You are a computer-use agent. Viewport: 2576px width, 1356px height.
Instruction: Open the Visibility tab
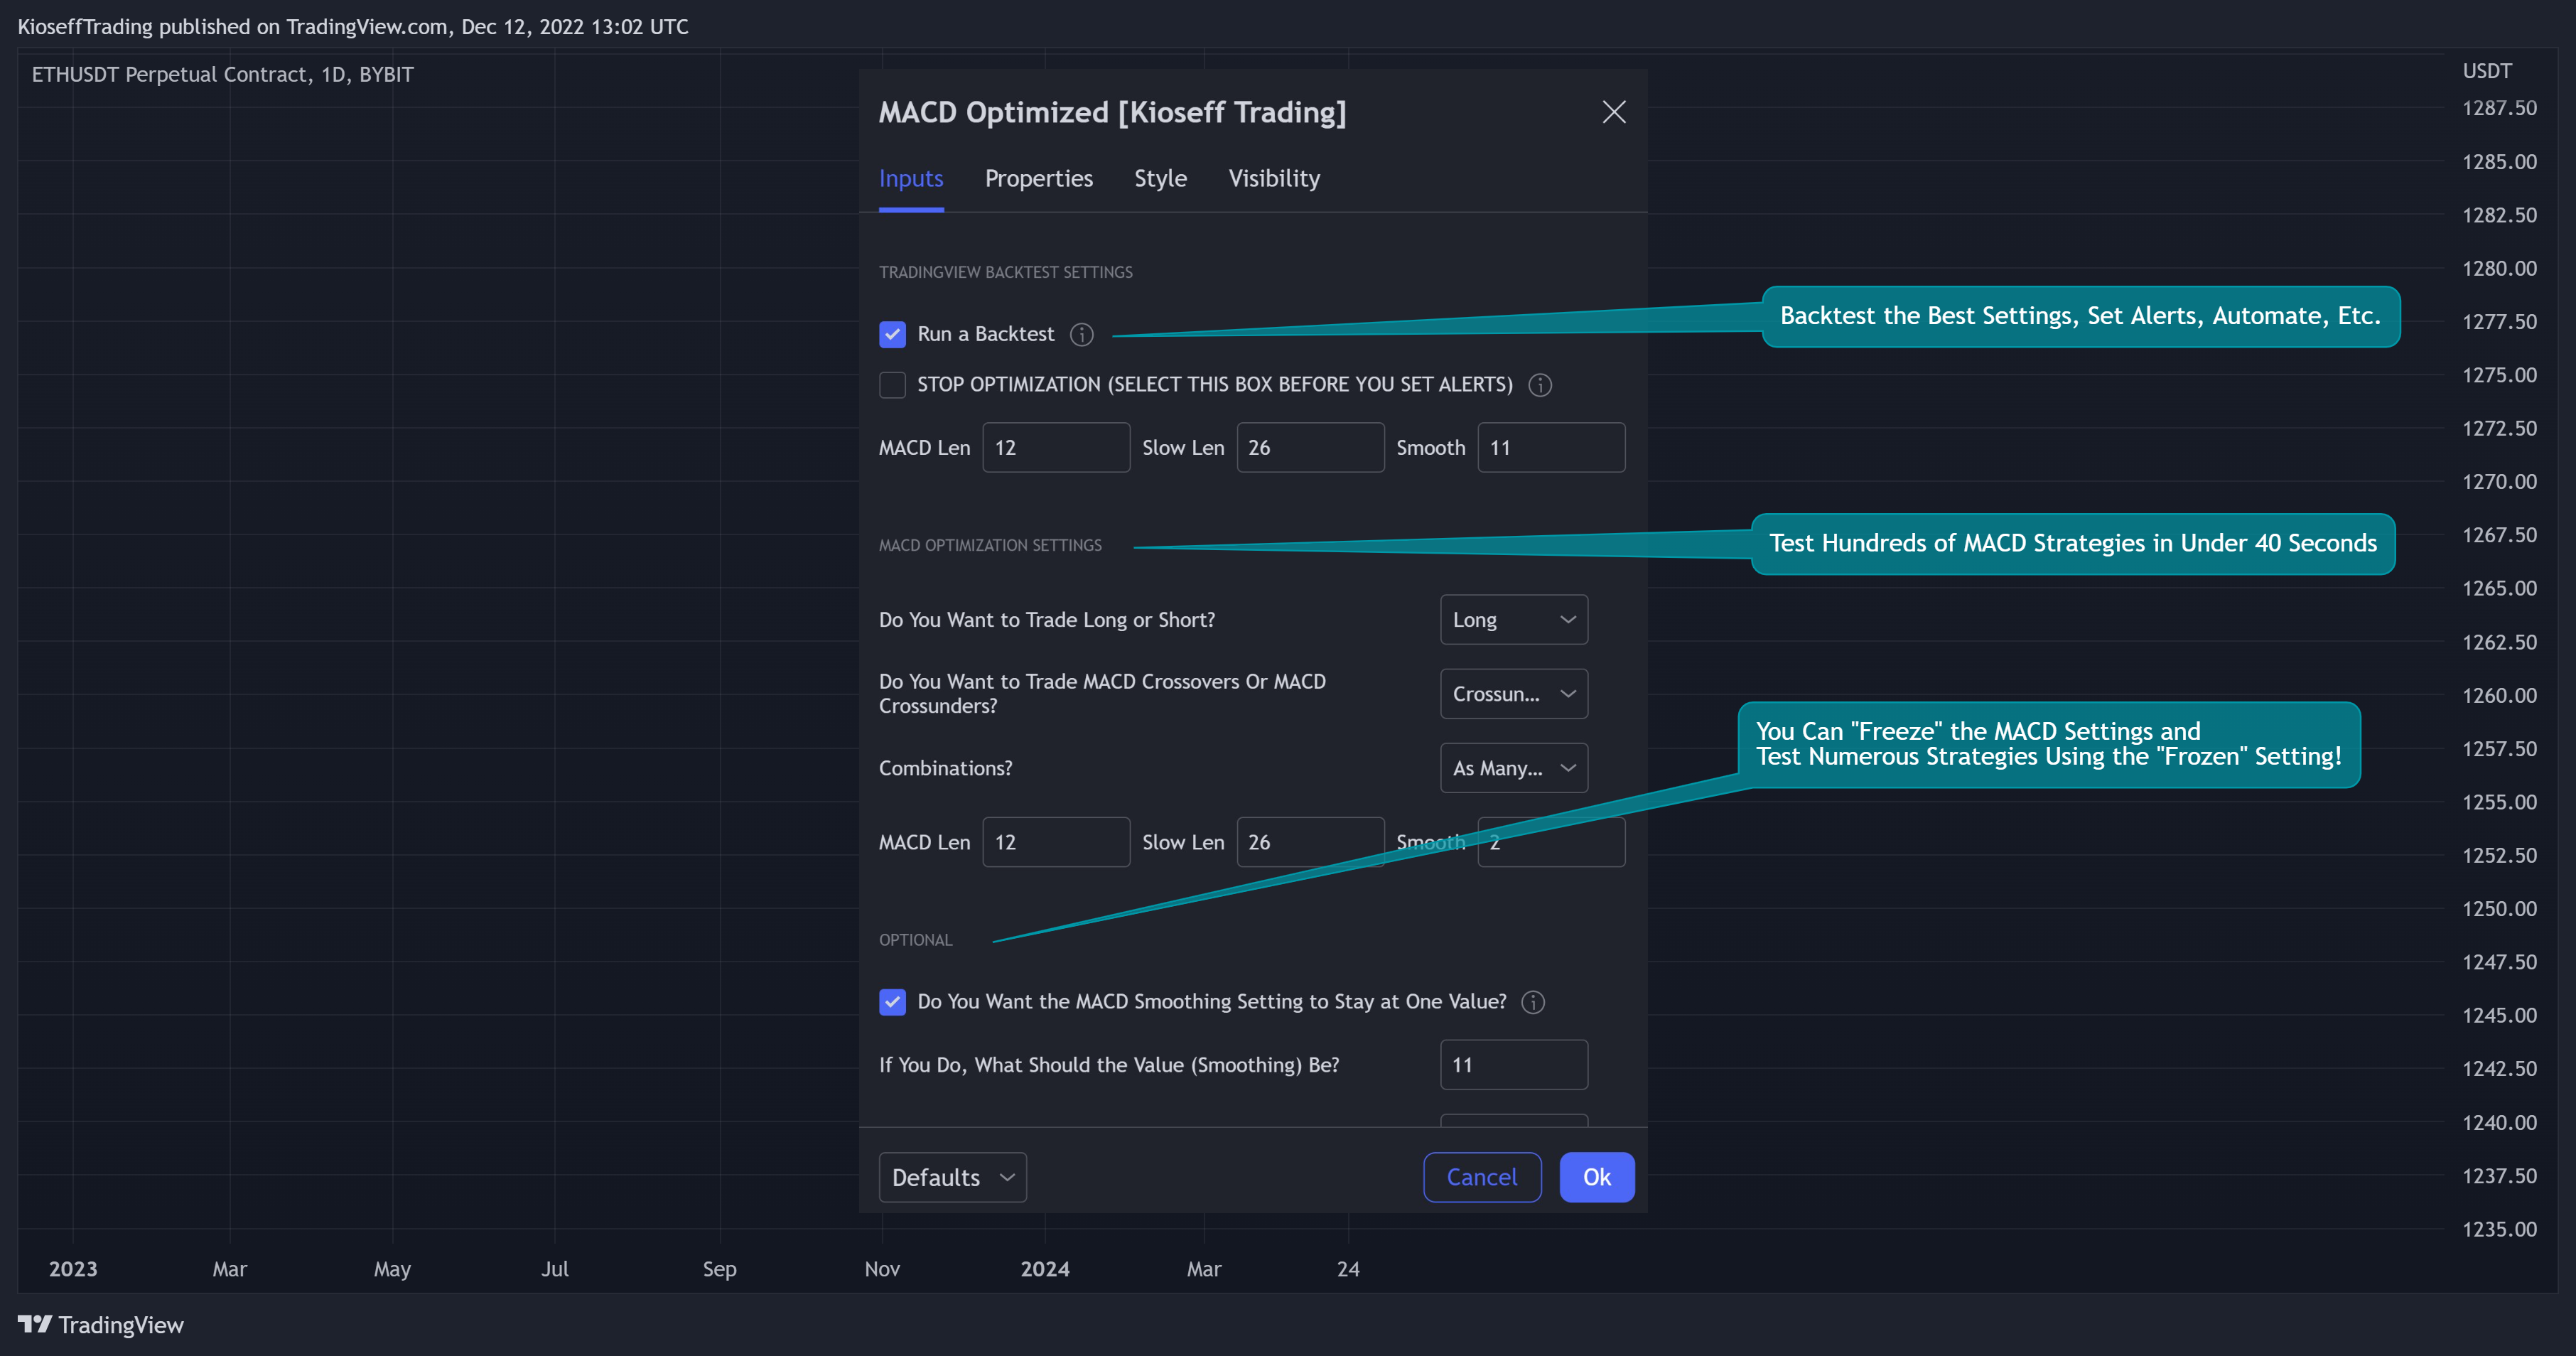tap(1274, 179)
